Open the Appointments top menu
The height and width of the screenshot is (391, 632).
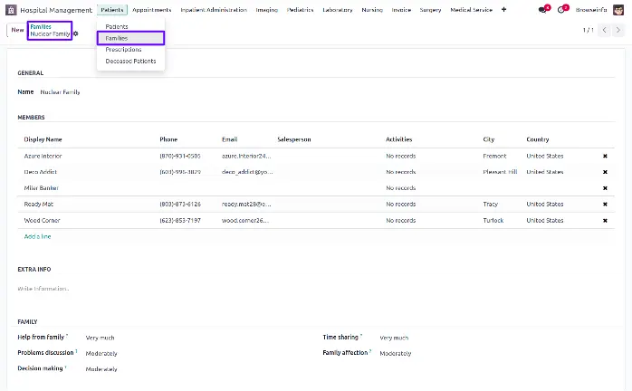151,9
